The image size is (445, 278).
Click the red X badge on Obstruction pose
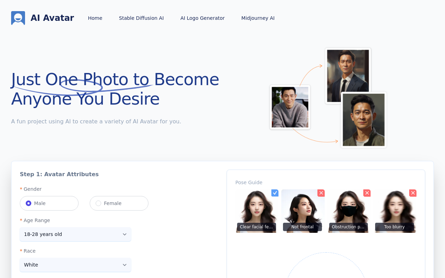point(367,193)
